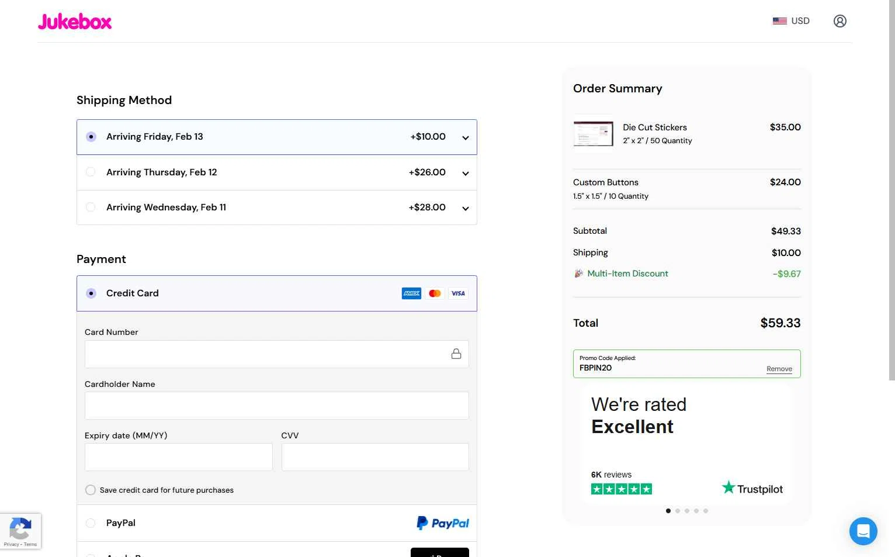The width and height of the screenshot is (895, 557).
Task: Click the US flag currency icon
Action: [779, 21]
